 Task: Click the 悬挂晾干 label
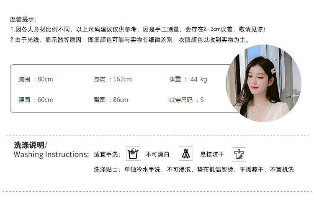tap(212, 154)
